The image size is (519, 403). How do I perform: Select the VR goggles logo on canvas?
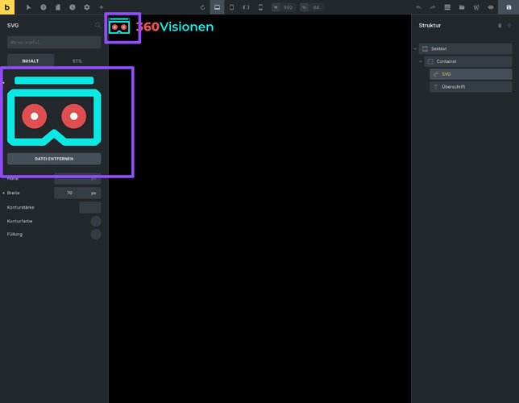click(x=119, y=26)
